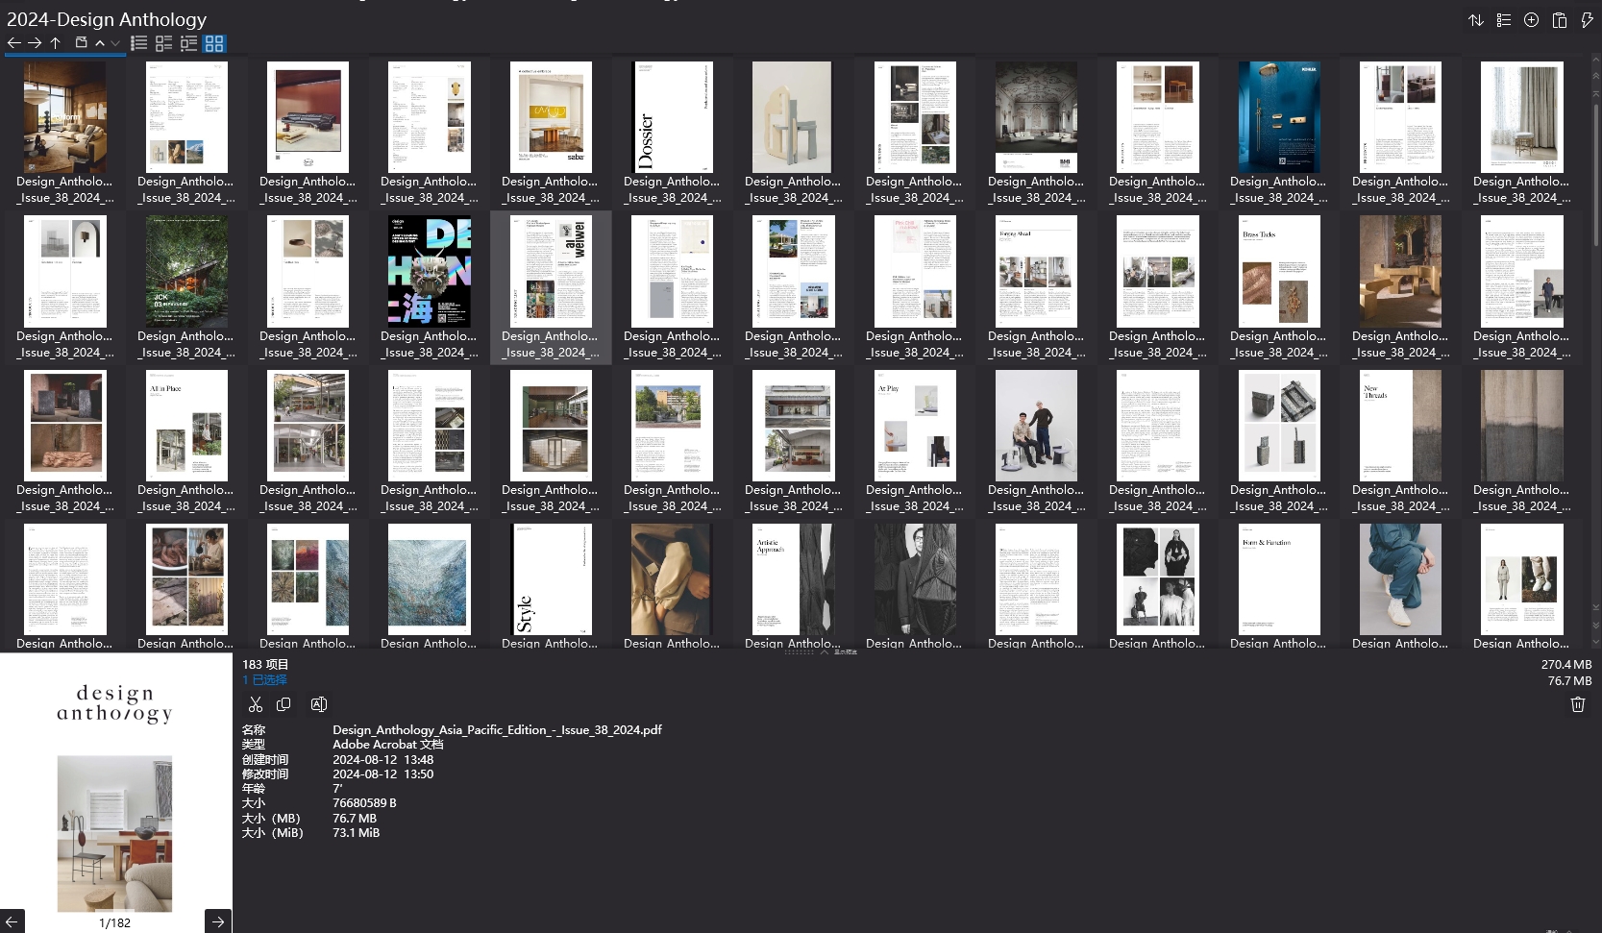Screen dimensions: 1602x933
Task: Advance preview with next page arrow
Action: tap(217, 921)
